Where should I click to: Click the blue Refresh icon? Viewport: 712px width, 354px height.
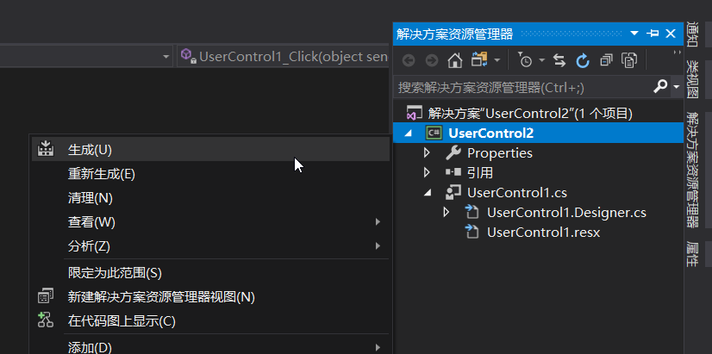point(583,60)
